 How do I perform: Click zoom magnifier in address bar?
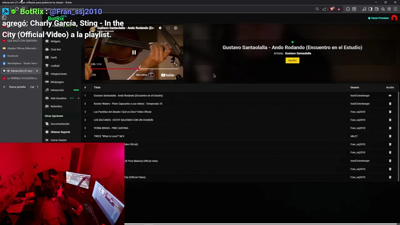click(x=317, y=9)
